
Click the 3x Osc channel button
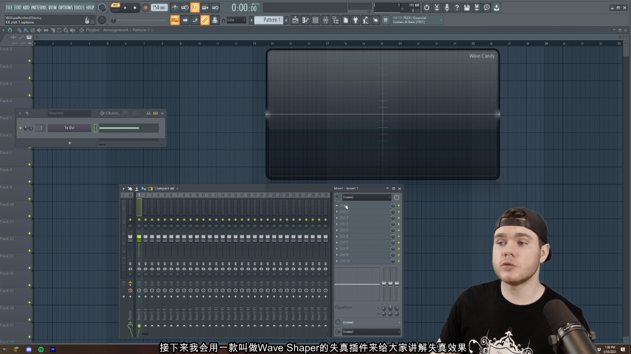[x=69, y=128]
